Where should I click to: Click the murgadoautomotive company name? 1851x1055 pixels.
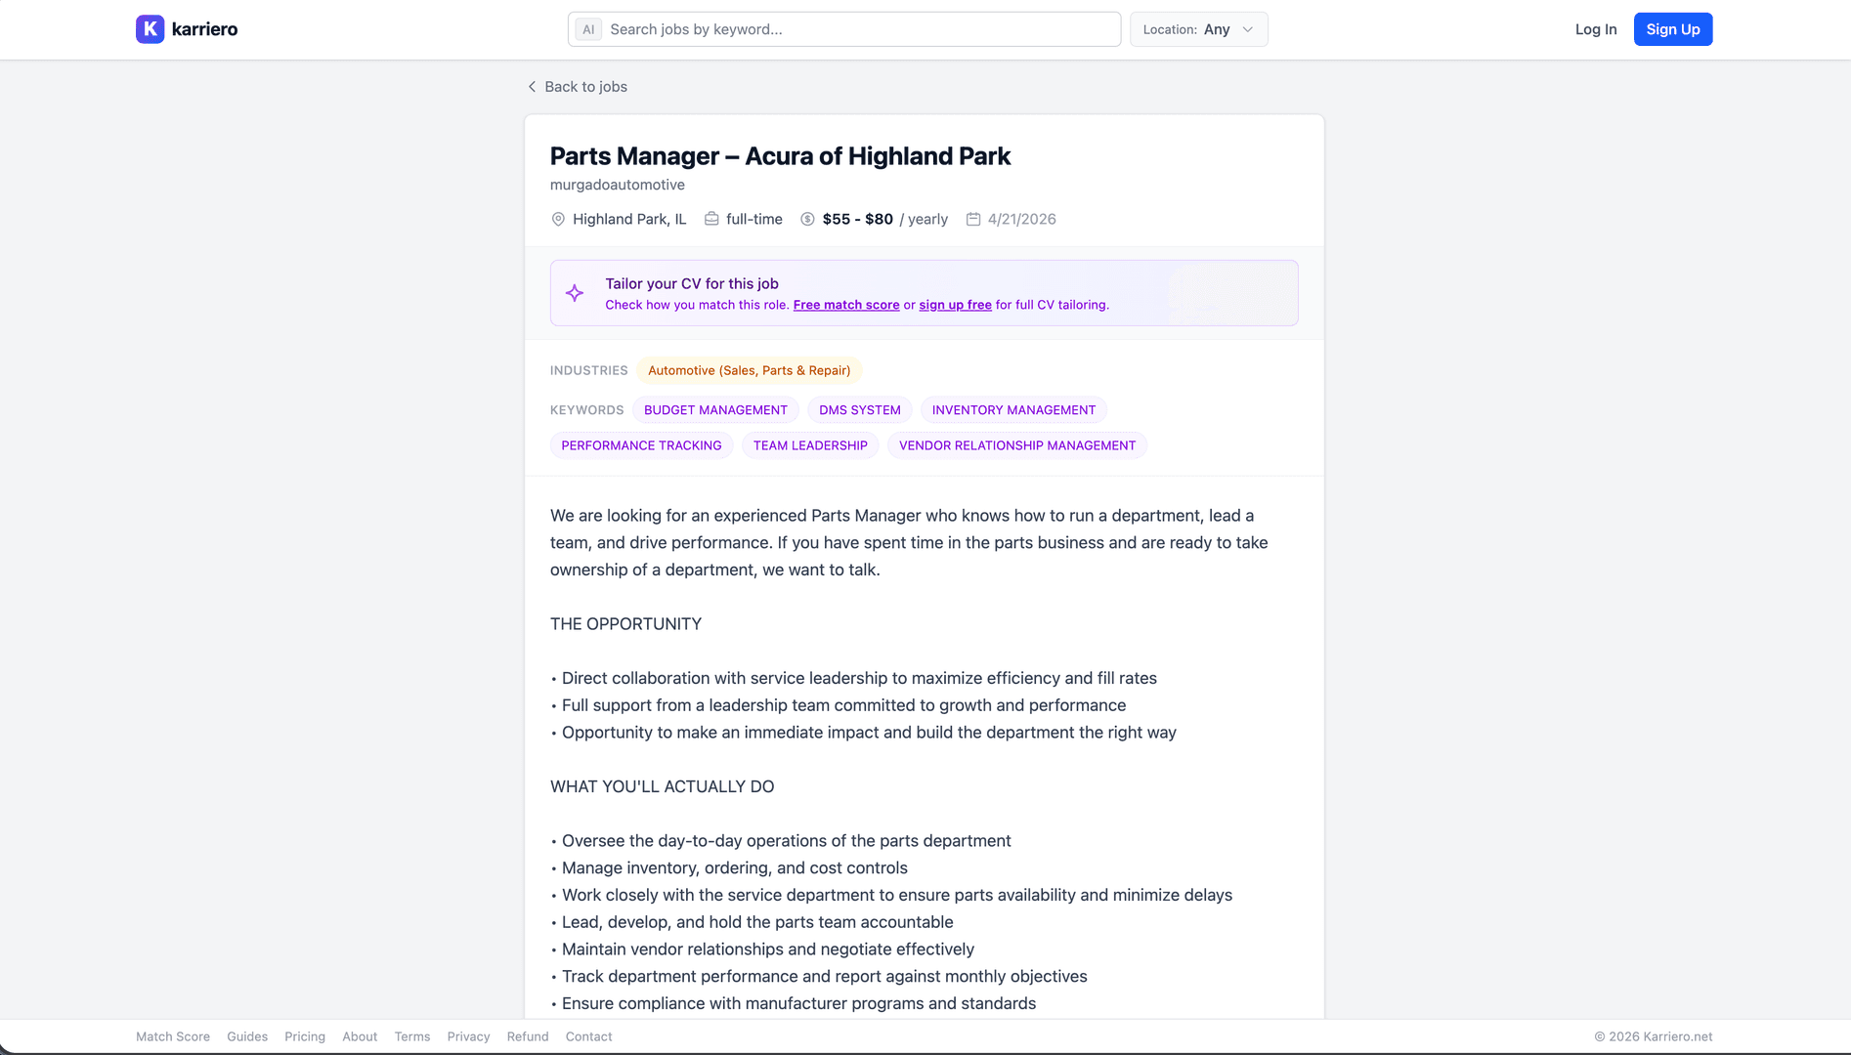pos(618,185)
